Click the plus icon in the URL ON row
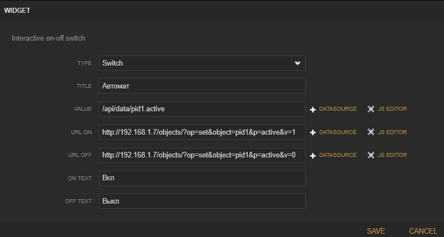Viewport: 444px width, 237px height. [313, 132]
